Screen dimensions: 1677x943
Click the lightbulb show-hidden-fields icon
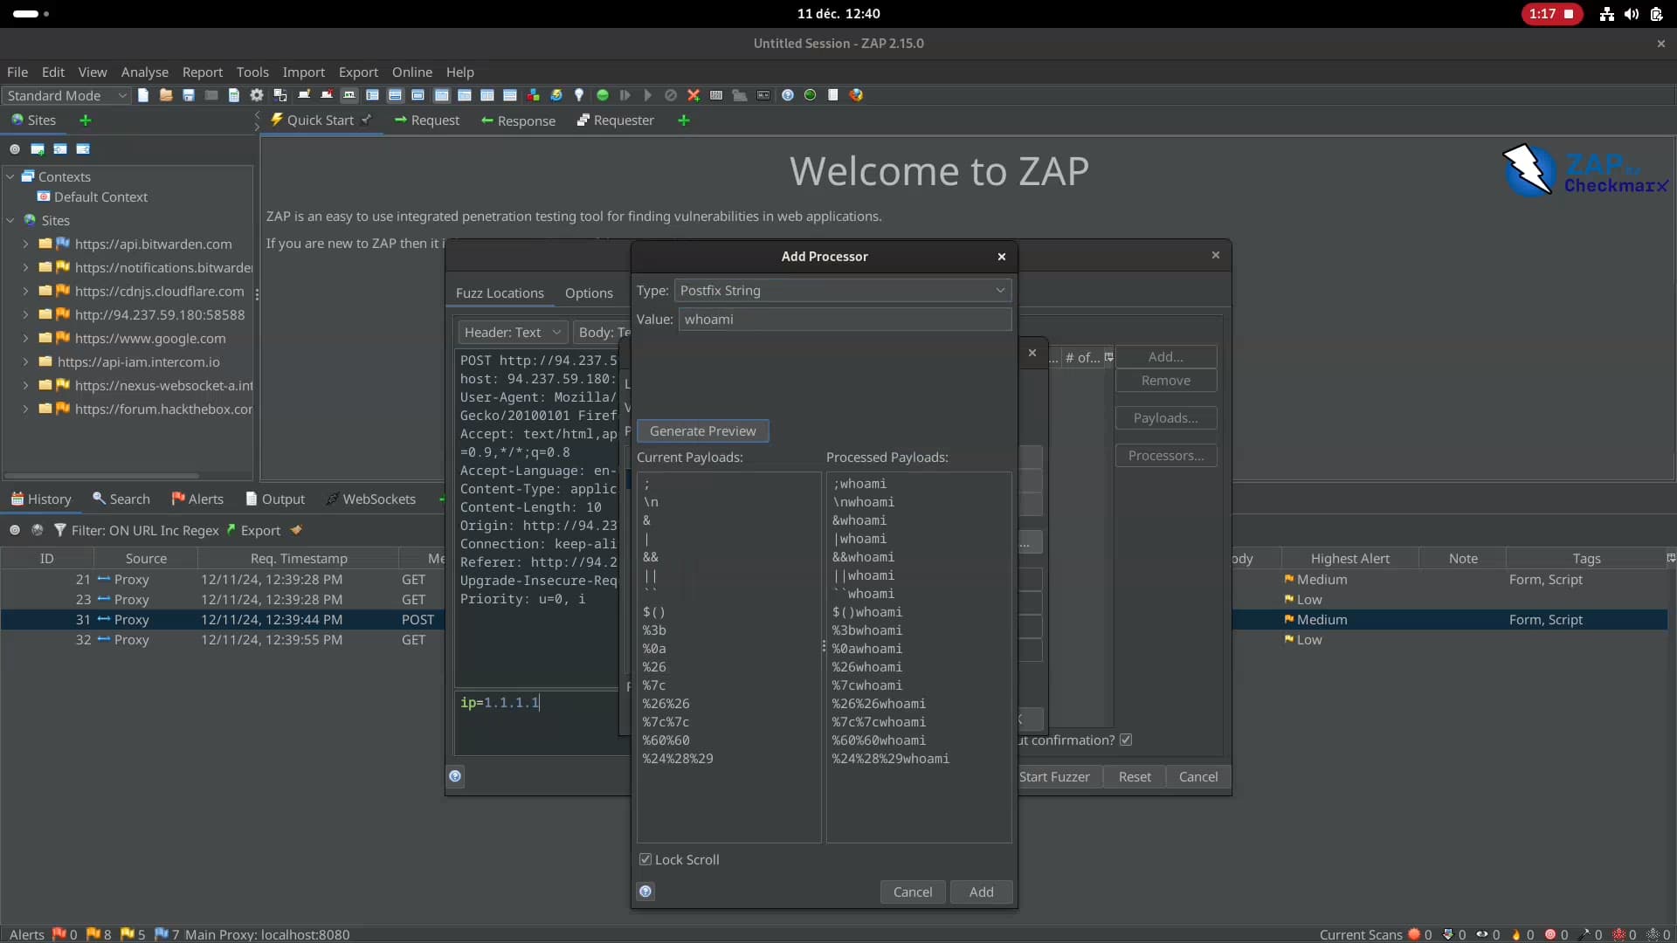579,95
